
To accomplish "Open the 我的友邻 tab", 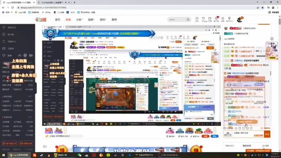I will click(247, 146).
